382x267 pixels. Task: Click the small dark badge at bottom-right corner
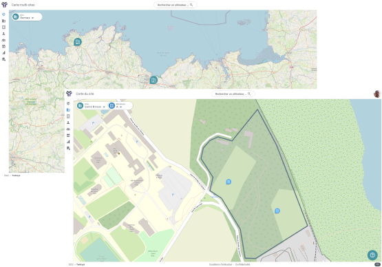pos(377,264)
